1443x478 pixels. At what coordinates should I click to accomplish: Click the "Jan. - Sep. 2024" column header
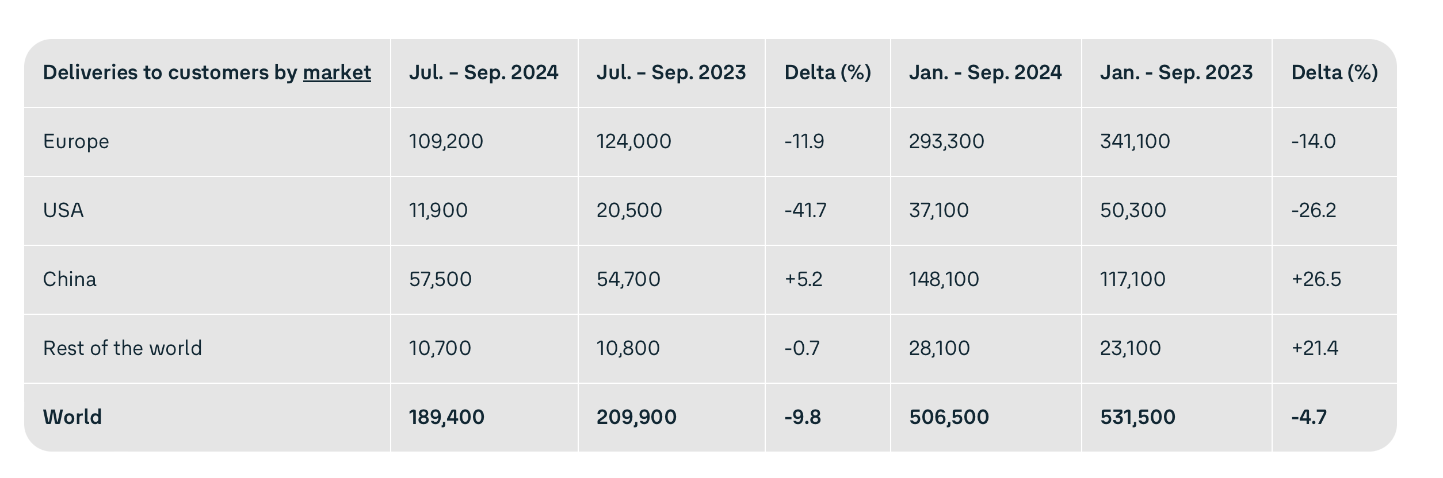(x=985, y=73)
